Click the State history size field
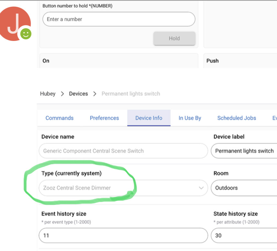The image size is (277, 251). (244, 236)
